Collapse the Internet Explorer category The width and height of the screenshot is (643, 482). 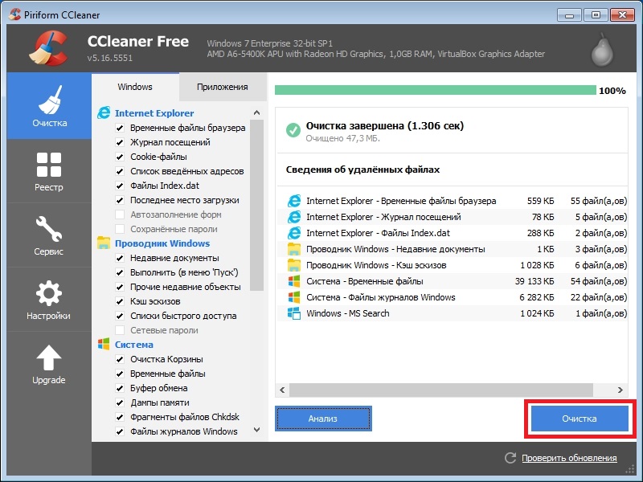[154, 113]
